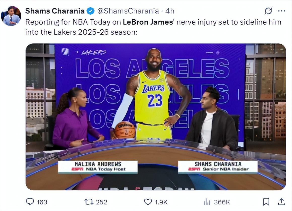This screenshot has height=211, width=292.
Task: Like the post with the heart icon
Action: pos(148,202)
